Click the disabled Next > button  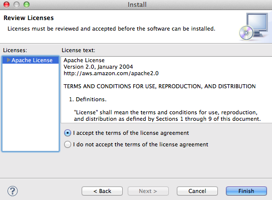[148, 191]
